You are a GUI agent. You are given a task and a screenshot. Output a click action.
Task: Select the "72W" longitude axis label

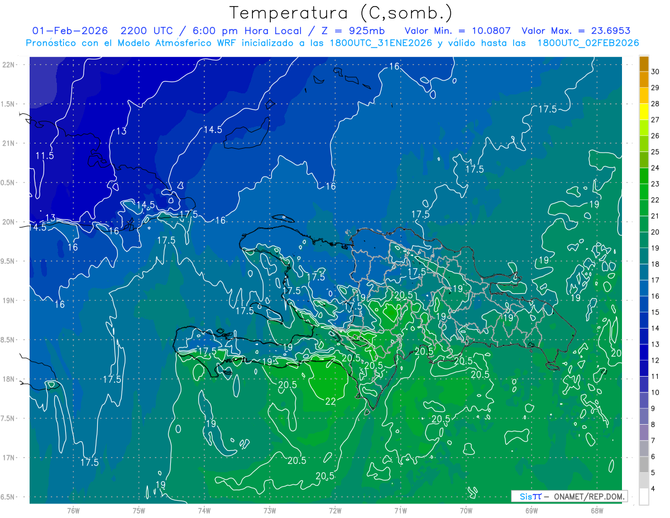[x=335, y=511]
